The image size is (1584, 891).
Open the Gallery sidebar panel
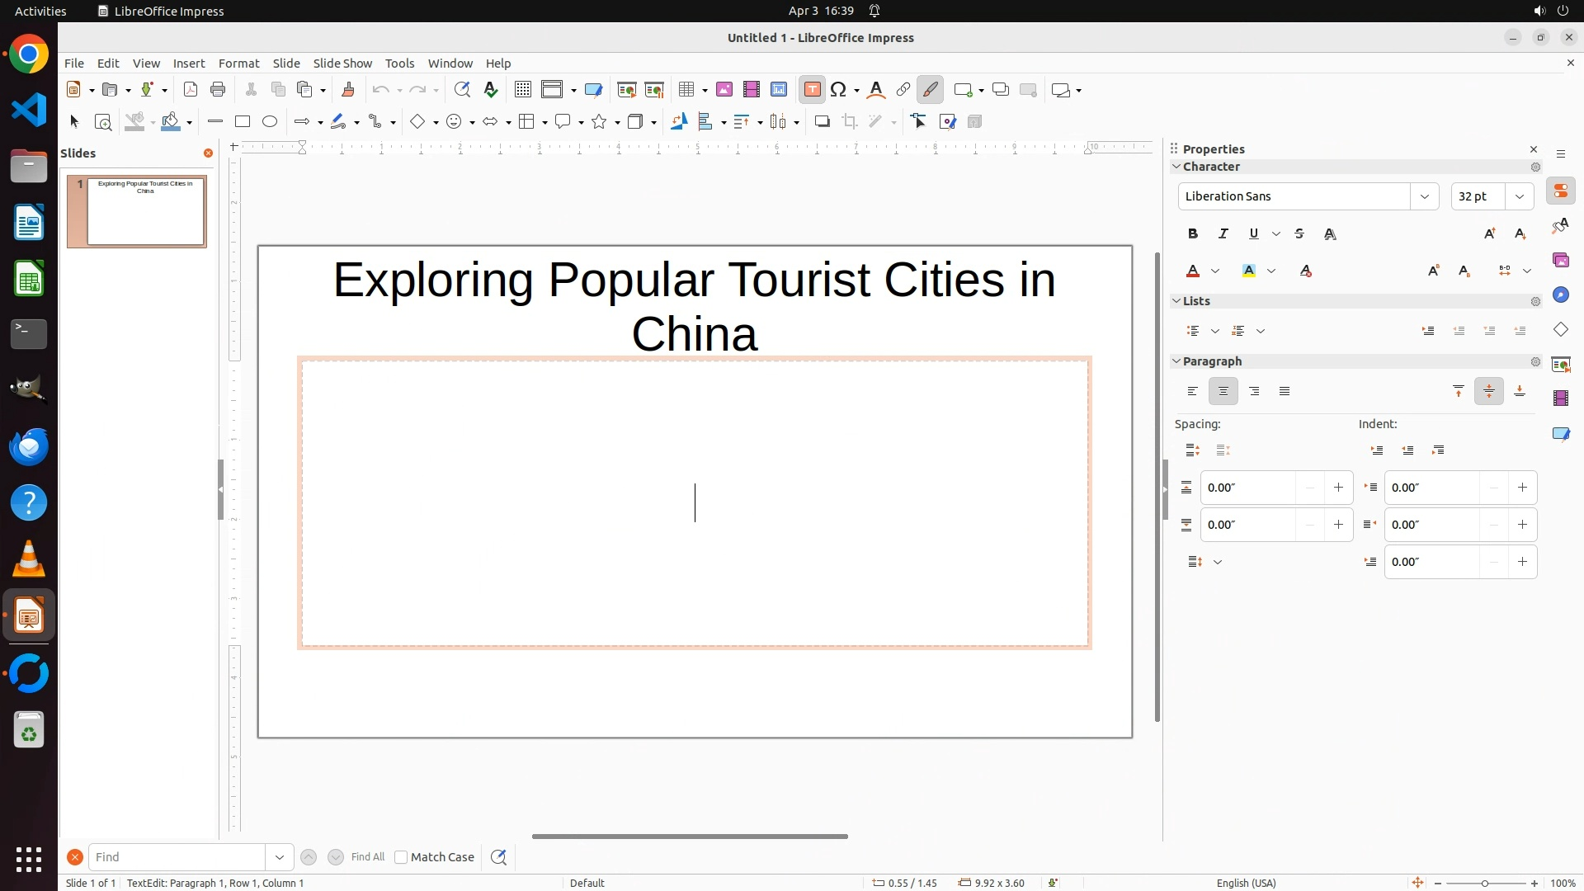tap(1560, 261)
